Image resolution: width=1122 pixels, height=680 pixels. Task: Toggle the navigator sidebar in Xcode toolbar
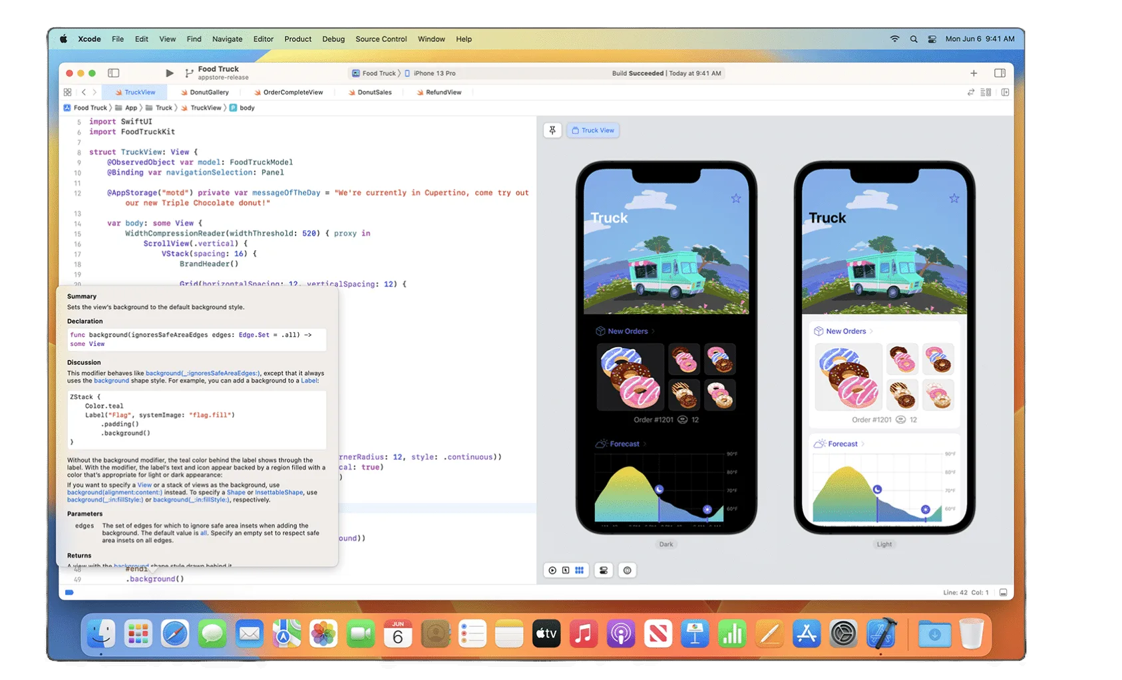coord(114,73)
